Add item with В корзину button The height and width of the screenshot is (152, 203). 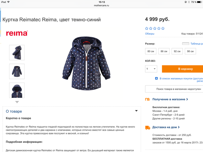(x=182, y=69)
